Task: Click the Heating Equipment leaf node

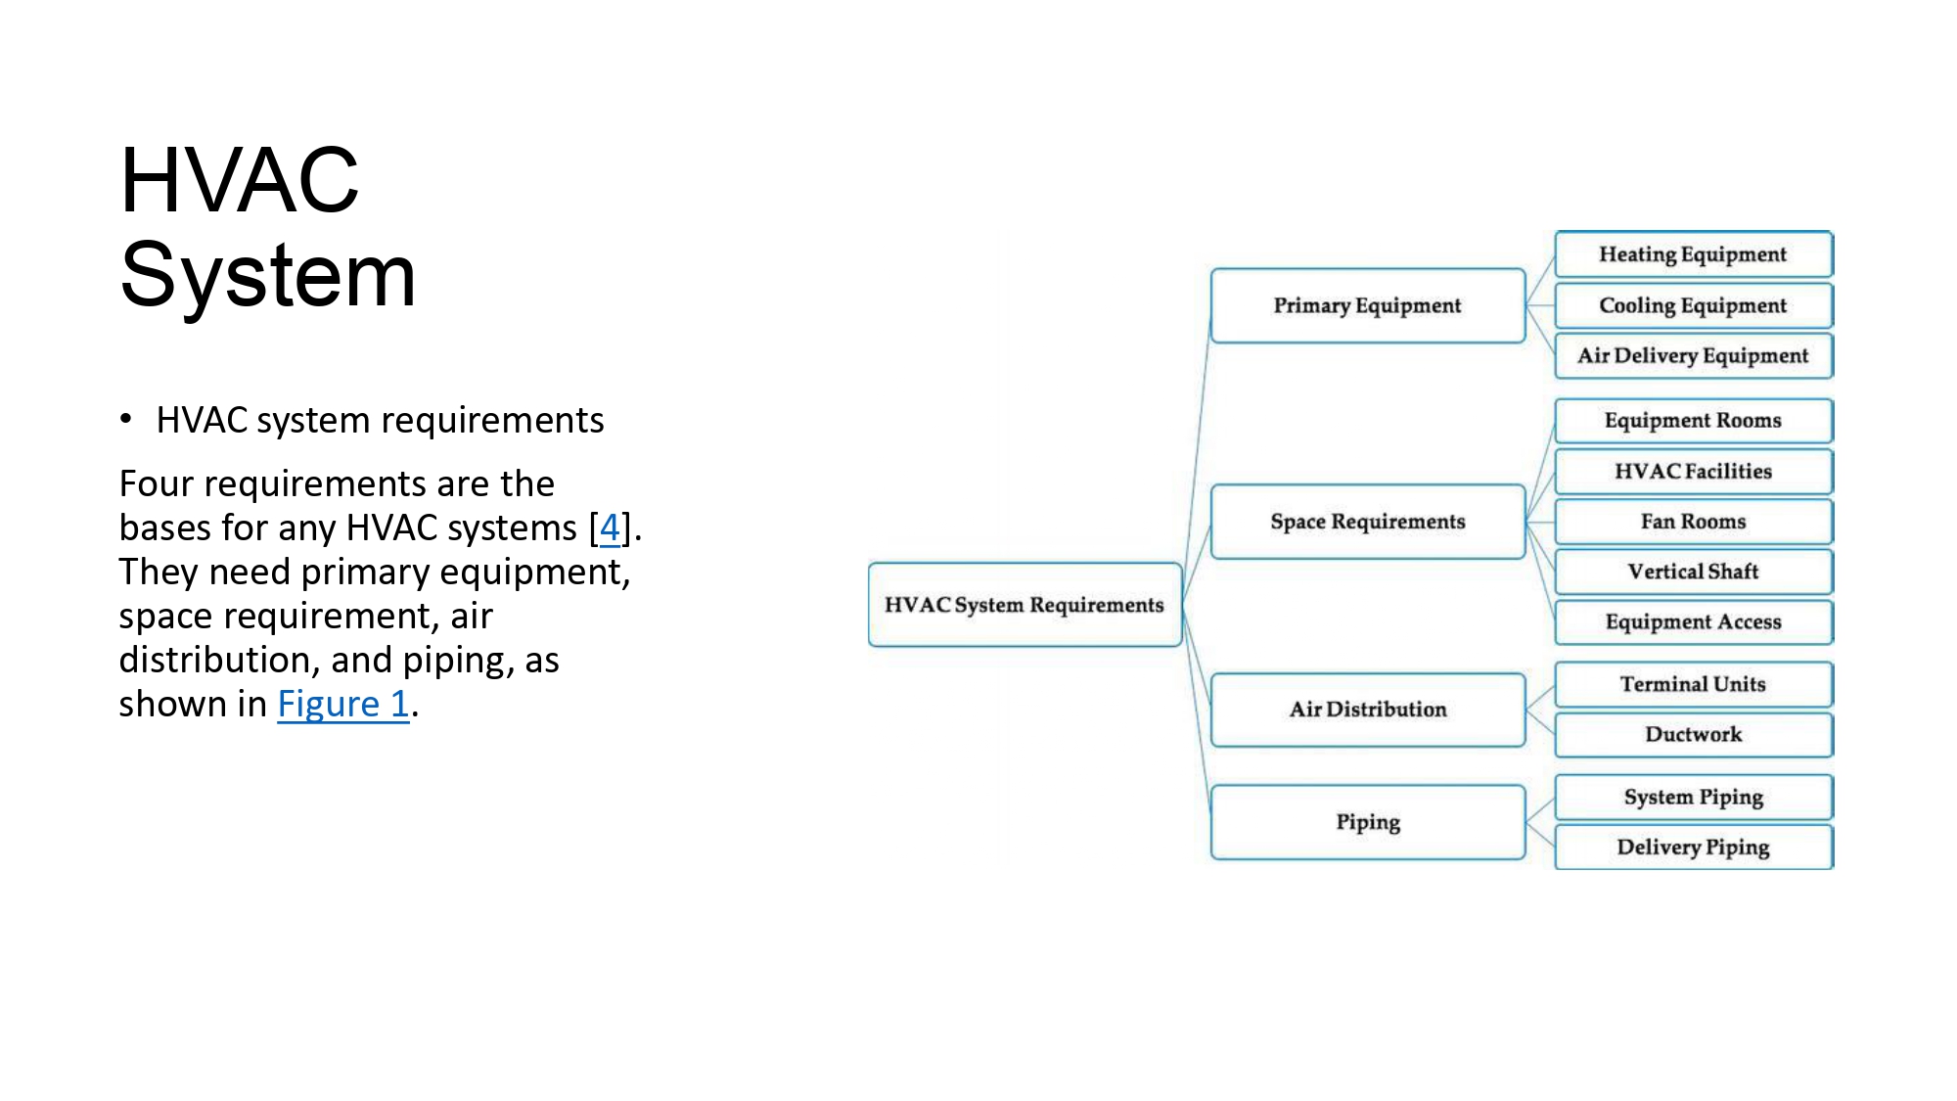Action: (x=1692, y=254)
